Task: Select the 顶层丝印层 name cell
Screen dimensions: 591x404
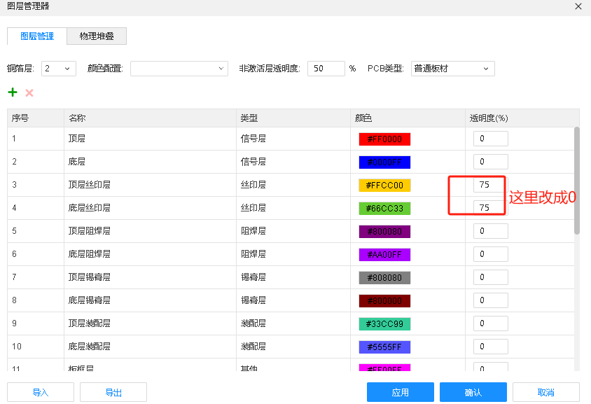Action: tap(150, 185)
